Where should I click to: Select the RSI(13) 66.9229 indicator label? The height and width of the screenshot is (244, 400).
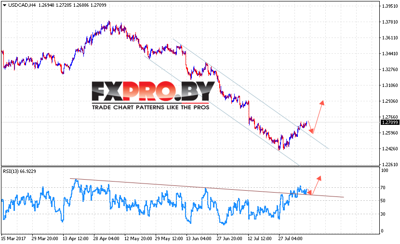coord(19,171)
